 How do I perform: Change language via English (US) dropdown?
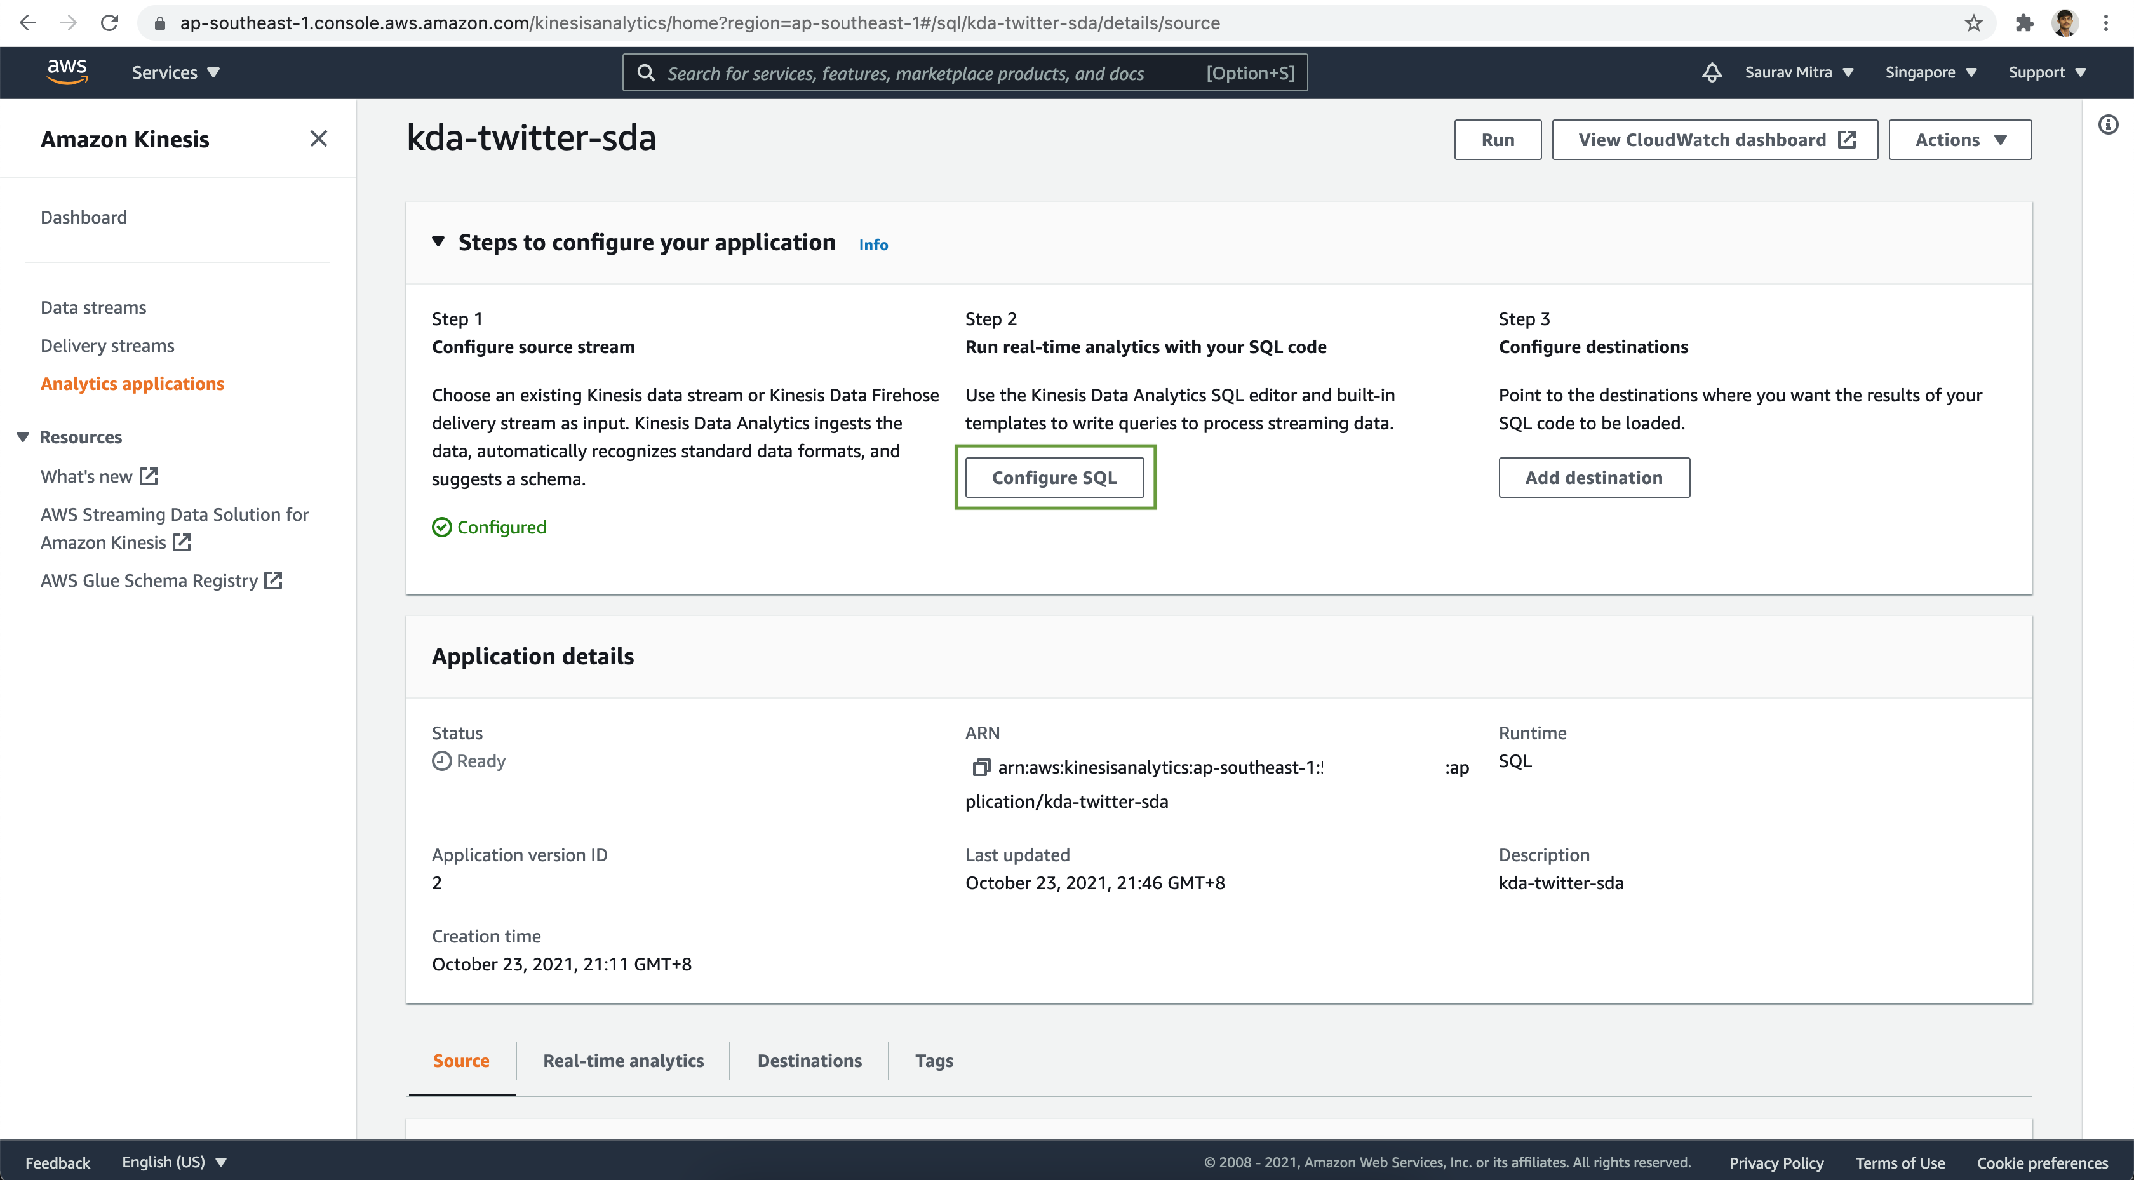click(x=174, y=1162)
